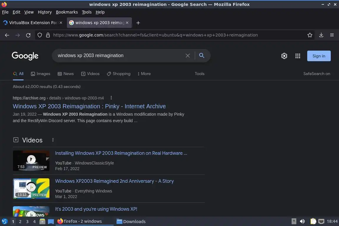
Task: Open Windows XP 2003 Reimagination archive link
Action: pyautogui.click(x=89, y=106)
